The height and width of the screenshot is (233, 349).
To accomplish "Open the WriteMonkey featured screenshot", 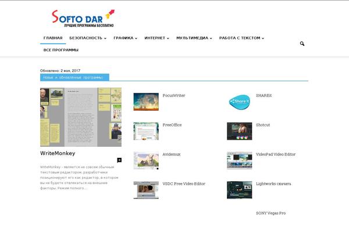I will coord(81,117).
